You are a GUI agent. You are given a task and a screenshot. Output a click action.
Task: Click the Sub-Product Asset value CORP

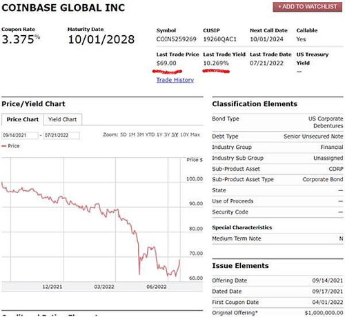point(336,169)
